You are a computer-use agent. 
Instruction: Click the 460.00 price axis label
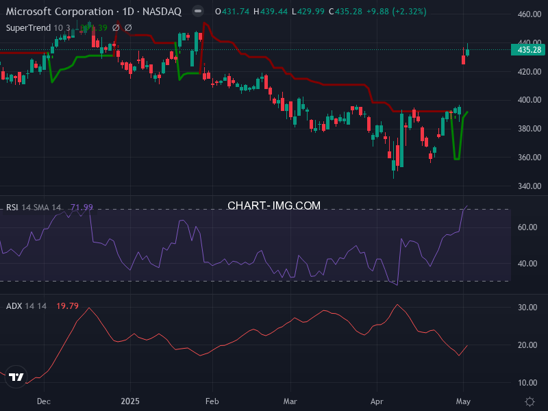[530, 14]
